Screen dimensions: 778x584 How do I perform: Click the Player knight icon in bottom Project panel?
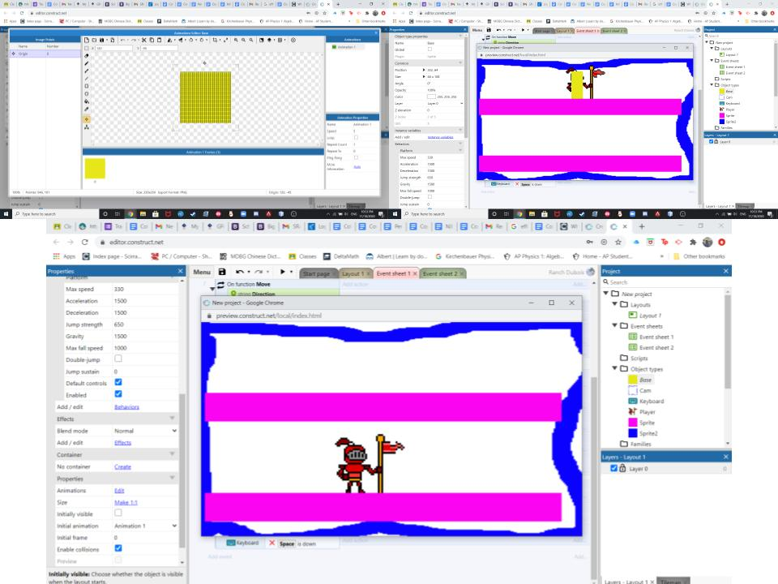coord(633,412)
